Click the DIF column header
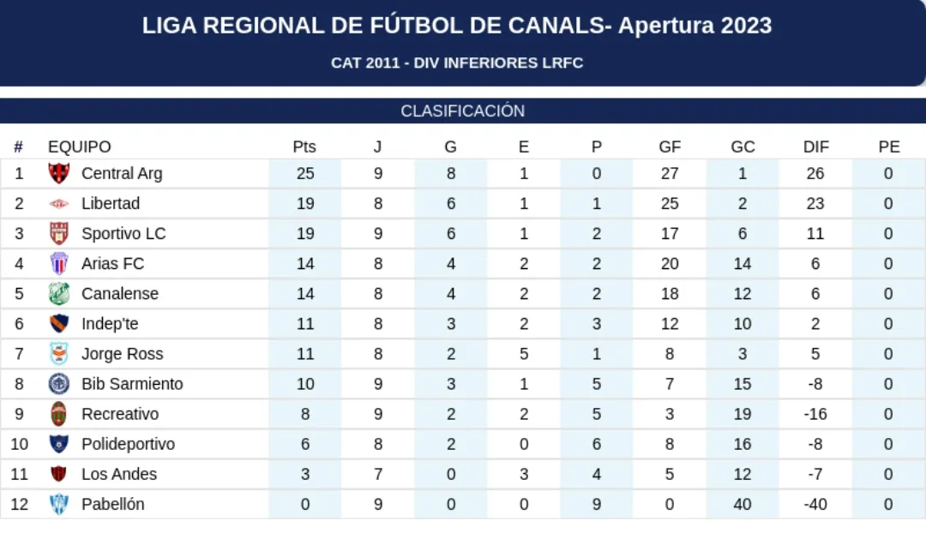The height and width of the screenshot is (533, 926). coord(815,147)
